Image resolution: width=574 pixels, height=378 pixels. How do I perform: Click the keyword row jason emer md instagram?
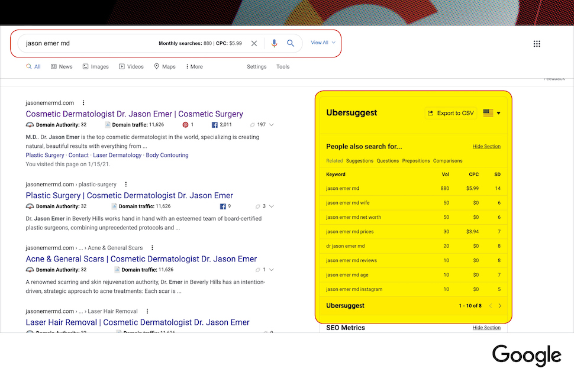[x=413, y=289]
